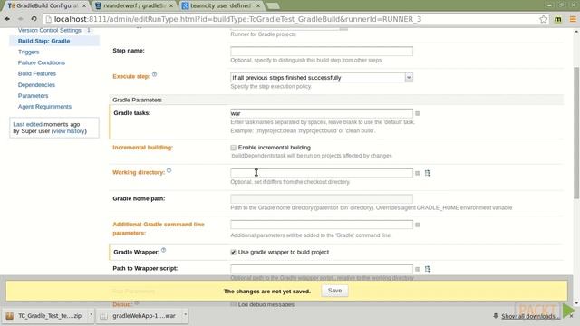Click the gradleWebApp war download item
This screenshot has height=326, width=580.
(143, 316)
